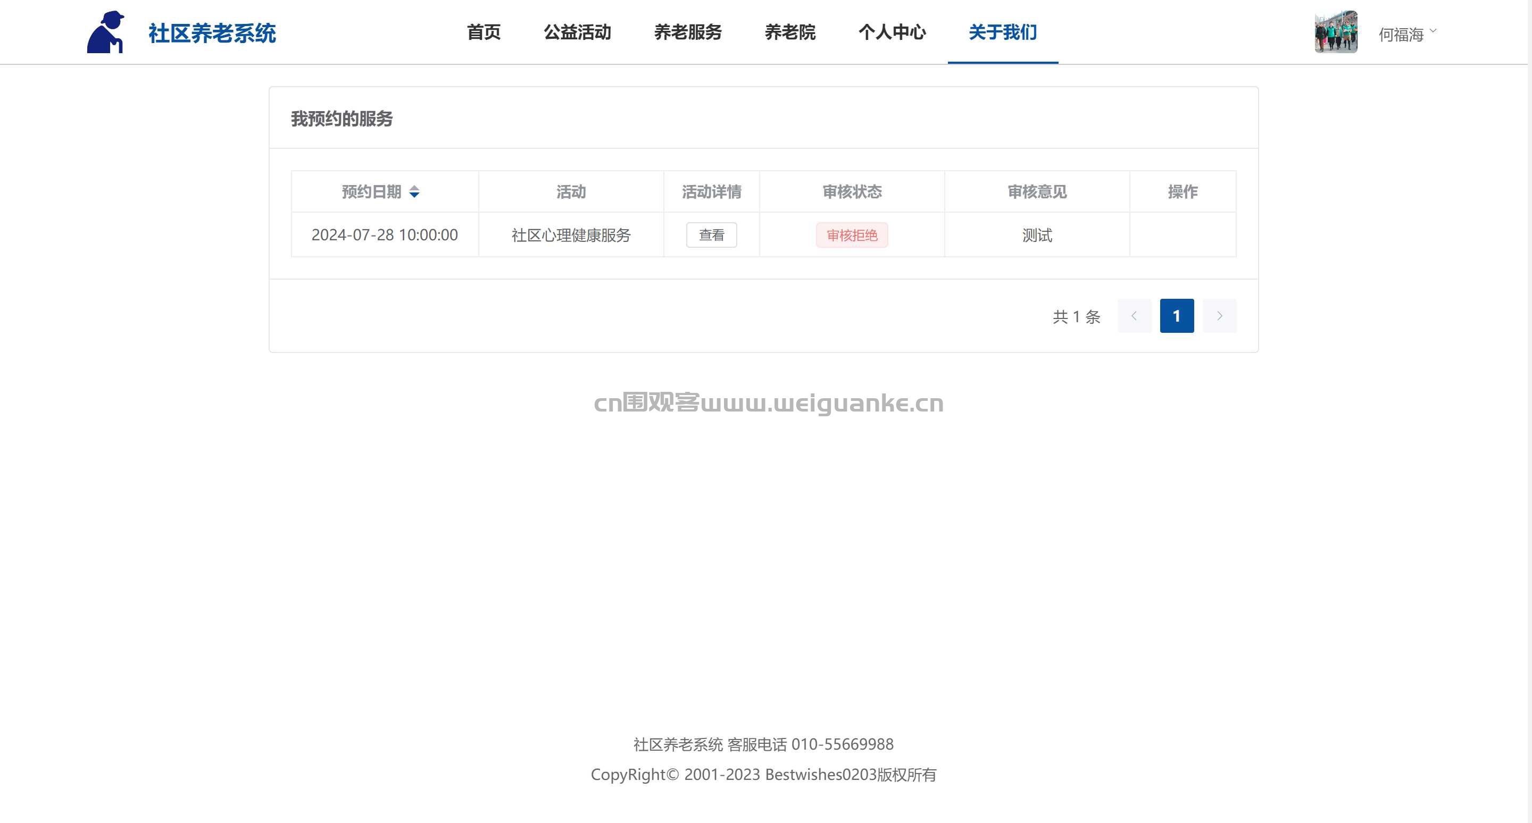Image resolution: width=1532 pixels, height=823 pixels.
Task: Click the 测试 review comment cell
Action: point(1037,236)
